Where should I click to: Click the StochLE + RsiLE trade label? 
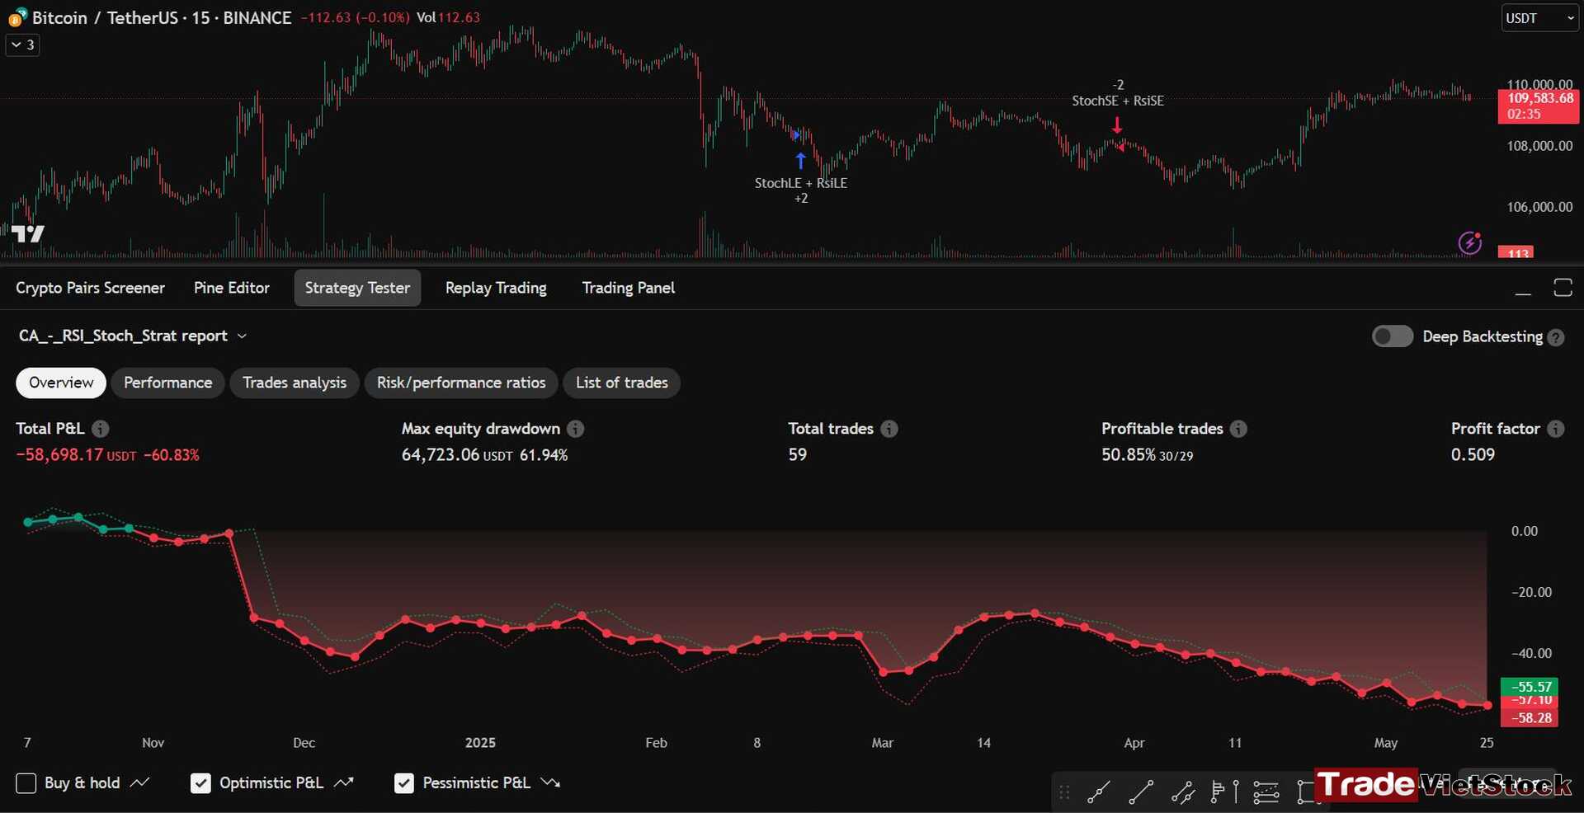(x=801, y=183)
